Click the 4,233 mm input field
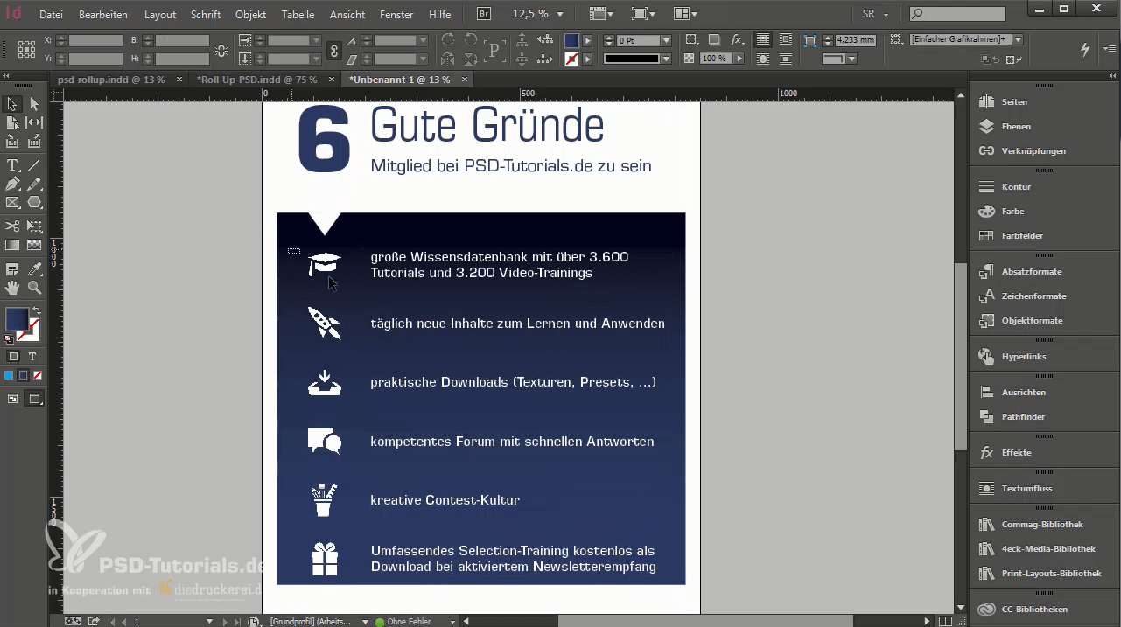Image resolution: width=1121 pixels, height=627 pixels. pyautogui.click(x=855, y=40)
